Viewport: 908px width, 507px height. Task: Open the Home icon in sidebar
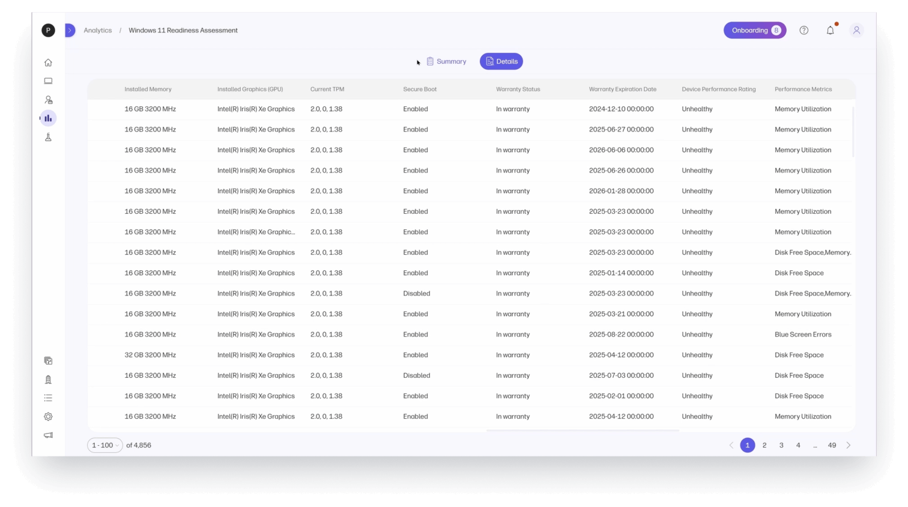pos(48,62)
